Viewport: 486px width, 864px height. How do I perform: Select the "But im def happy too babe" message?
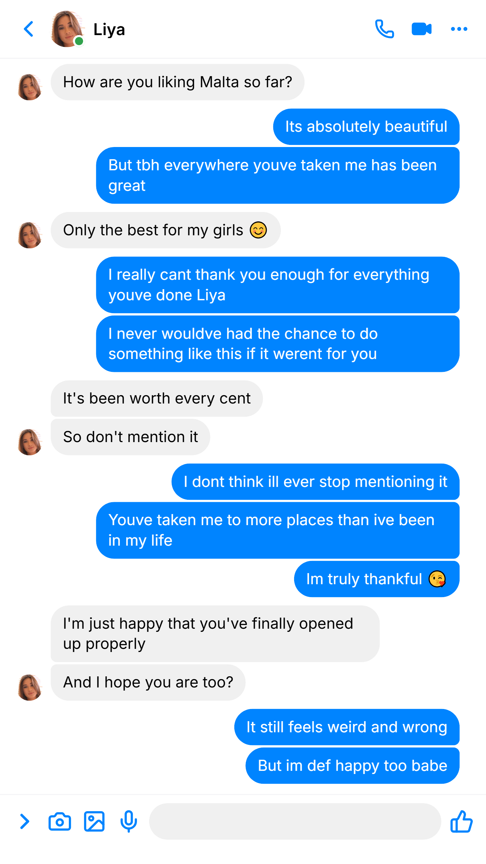click(x=353, y=766)
